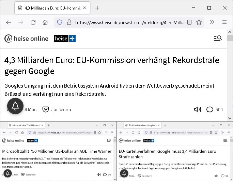Click the address bar in the Microsoft article window

click(x=64, y=133)
